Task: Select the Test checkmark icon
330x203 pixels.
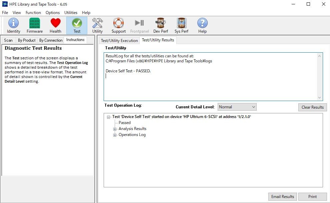Action: (77, 25)
